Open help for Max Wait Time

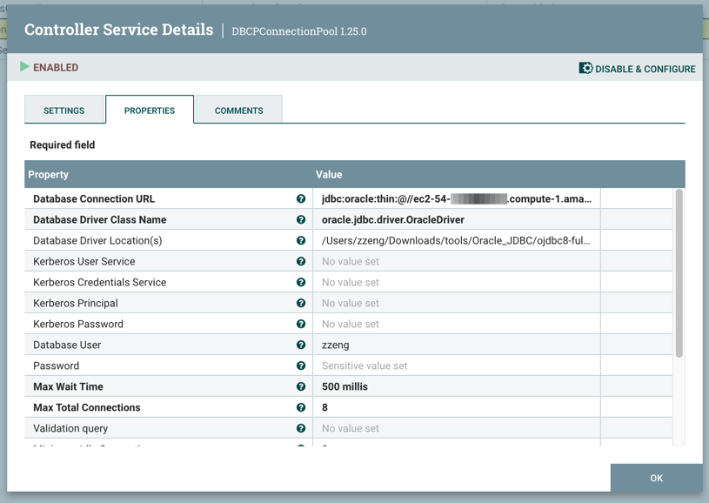[x=300, y=386]
